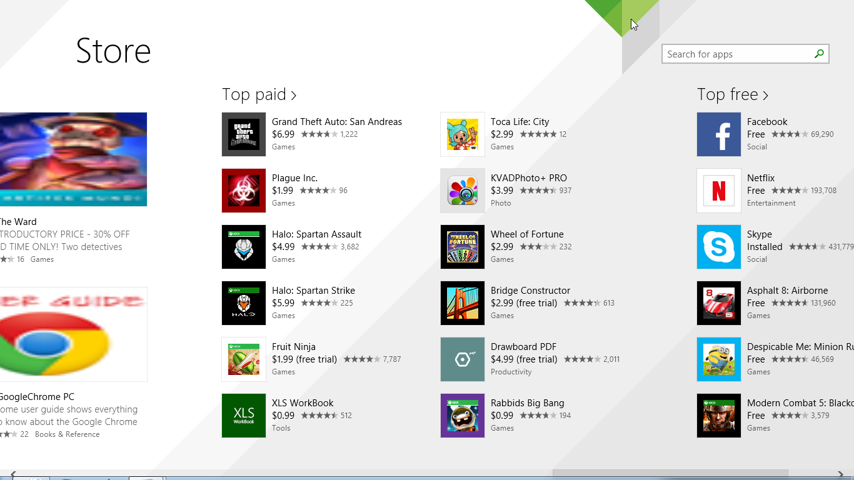
Task: Open the Rabbids Big Bang icon
Action: (463, 416)
